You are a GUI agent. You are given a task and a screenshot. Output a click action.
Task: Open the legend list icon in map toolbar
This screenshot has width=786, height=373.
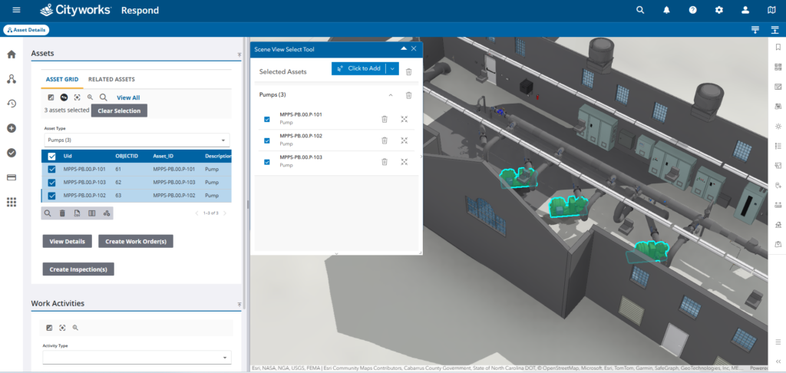[x=778, y=146]
